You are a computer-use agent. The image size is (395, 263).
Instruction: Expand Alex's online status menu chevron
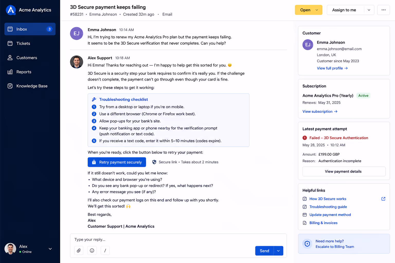tap(50, 249)
